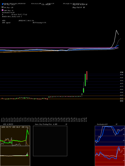
Task: Click the tallest green candlestick
Action: tap(85, 80)
